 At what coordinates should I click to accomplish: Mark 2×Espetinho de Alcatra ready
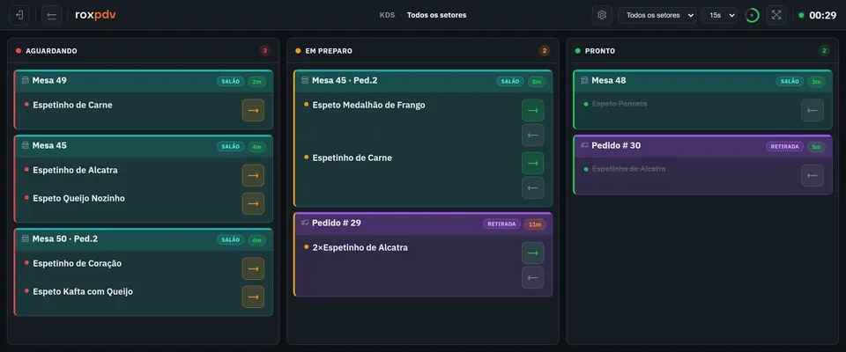pyautogui.click(x=532, y=253)
